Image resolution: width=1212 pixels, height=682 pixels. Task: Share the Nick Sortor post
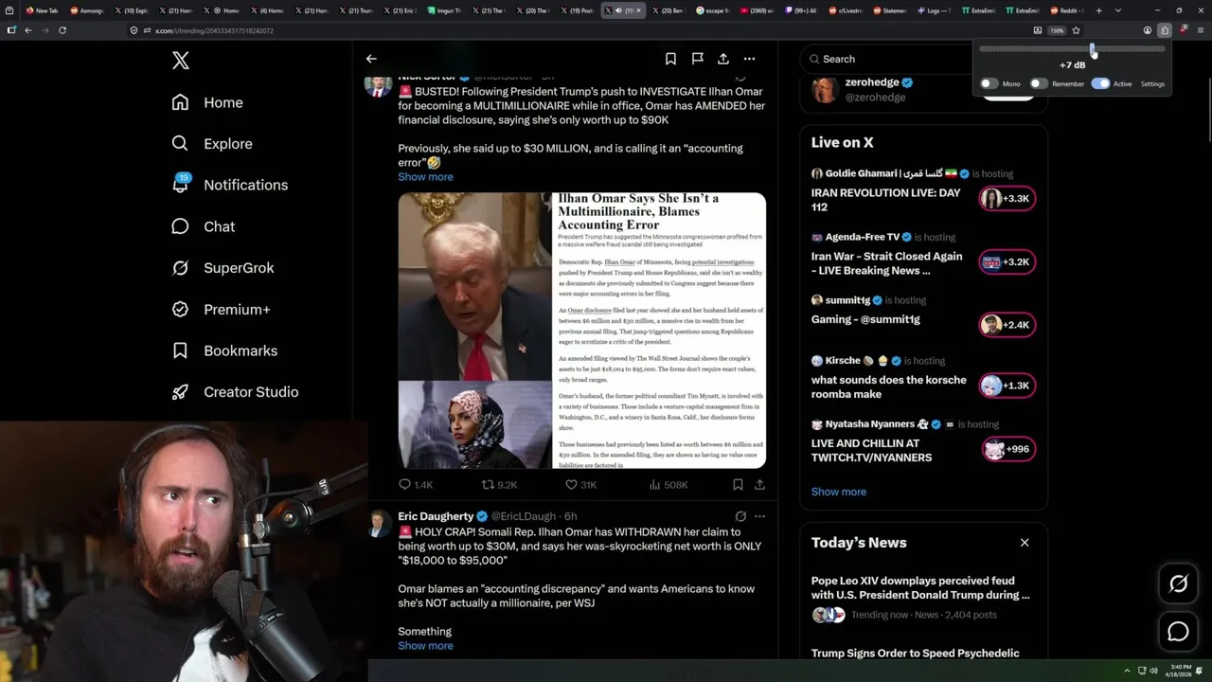[759, 485]
